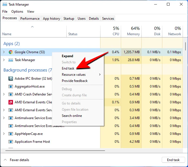Select the Background processes group heading
Screen dimensions: 188x167
[28, 70]
